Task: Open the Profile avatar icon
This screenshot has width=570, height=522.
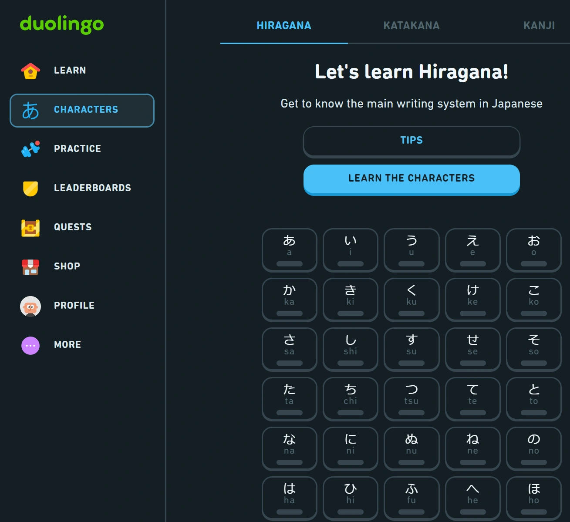Action: pyautogui.click(x=30, y=306)
